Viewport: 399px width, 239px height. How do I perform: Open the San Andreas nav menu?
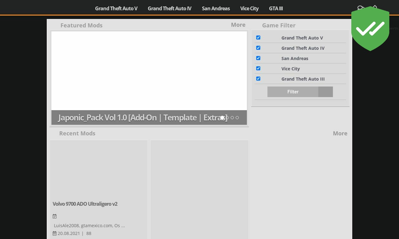[x=216, y=8]
